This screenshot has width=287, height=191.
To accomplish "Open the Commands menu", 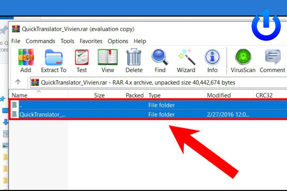I will click(40, 41).
